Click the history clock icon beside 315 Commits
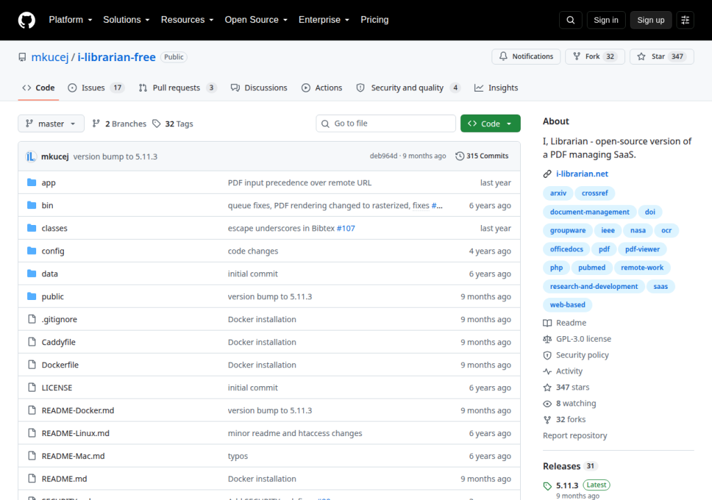Image resolution: width=712 pixels, height=500 pixels. [460, 156]
